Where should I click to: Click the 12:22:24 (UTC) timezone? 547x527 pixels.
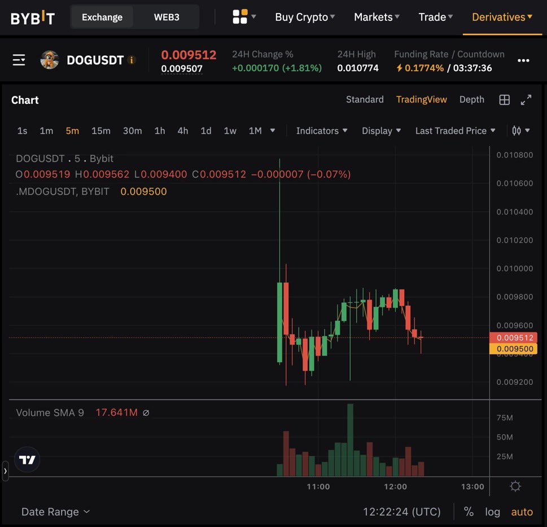pyautogui.click(x=401, y=512)
